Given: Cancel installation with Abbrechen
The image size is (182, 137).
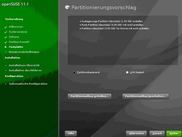Looking at the screenshot, I should [x=136, y=134].
